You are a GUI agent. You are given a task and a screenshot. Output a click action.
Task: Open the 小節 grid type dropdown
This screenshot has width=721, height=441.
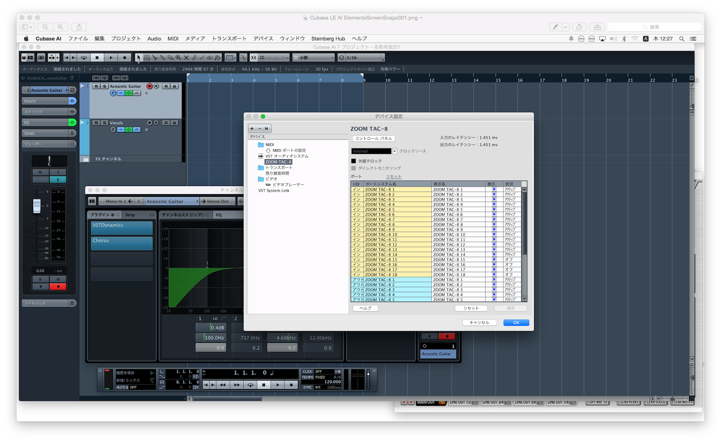(x=314, y=58)
